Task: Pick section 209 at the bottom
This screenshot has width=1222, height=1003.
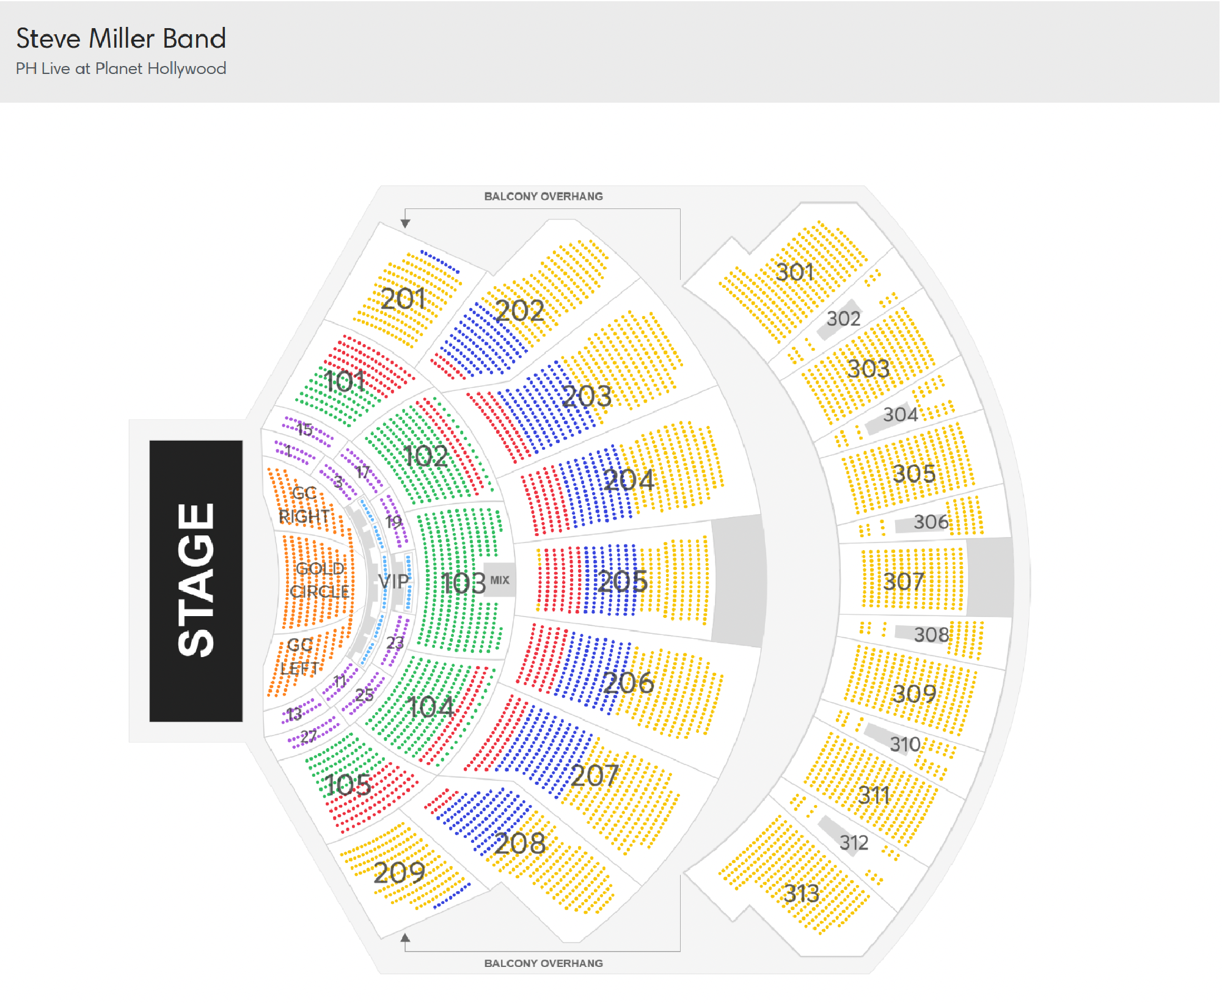Action: click(399, 872)
